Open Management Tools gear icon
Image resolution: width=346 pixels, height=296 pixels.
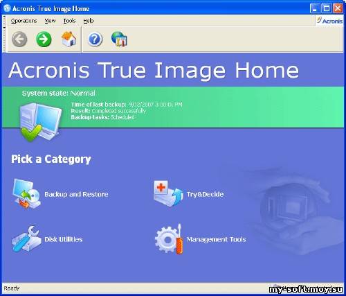click(169, 239)
